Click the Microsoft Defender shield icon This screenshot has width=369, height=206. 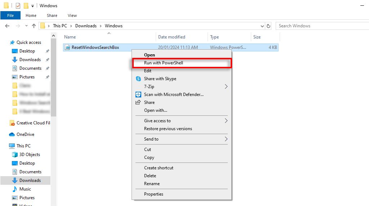point(138,95)
